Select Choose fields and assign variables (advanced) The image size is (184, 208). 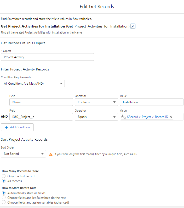(x=4, y=202)
